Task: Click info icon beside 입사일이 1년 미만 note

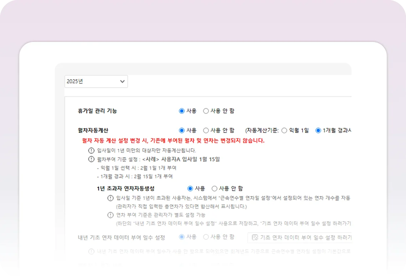Action: tap(91, 151)
